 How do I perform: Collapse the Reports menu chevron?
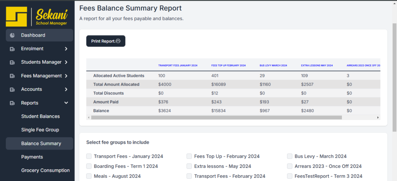coord(66,103)
